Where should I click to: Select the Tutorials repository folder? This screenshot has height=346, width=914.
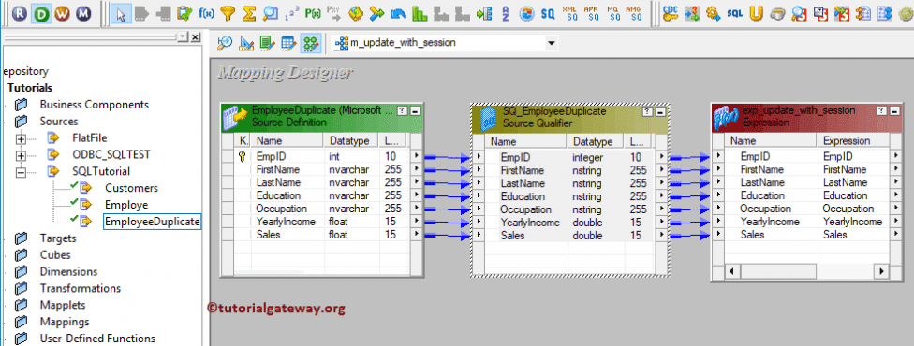(x=30, y=88)
